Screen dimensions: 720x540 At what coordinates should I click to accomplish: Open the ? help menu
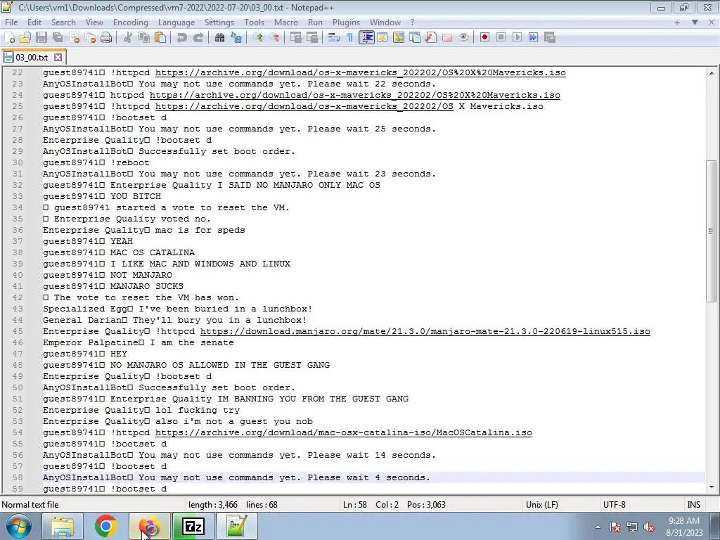(412, 22)
